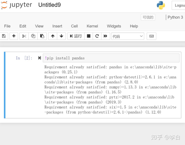Open the View menu
The height and width of the screenshot is (145, 185).
point(39,26)
